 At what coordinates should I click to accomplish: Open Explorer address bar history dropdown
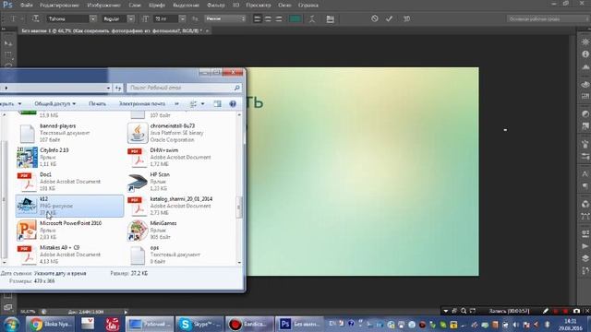point(108,89)
